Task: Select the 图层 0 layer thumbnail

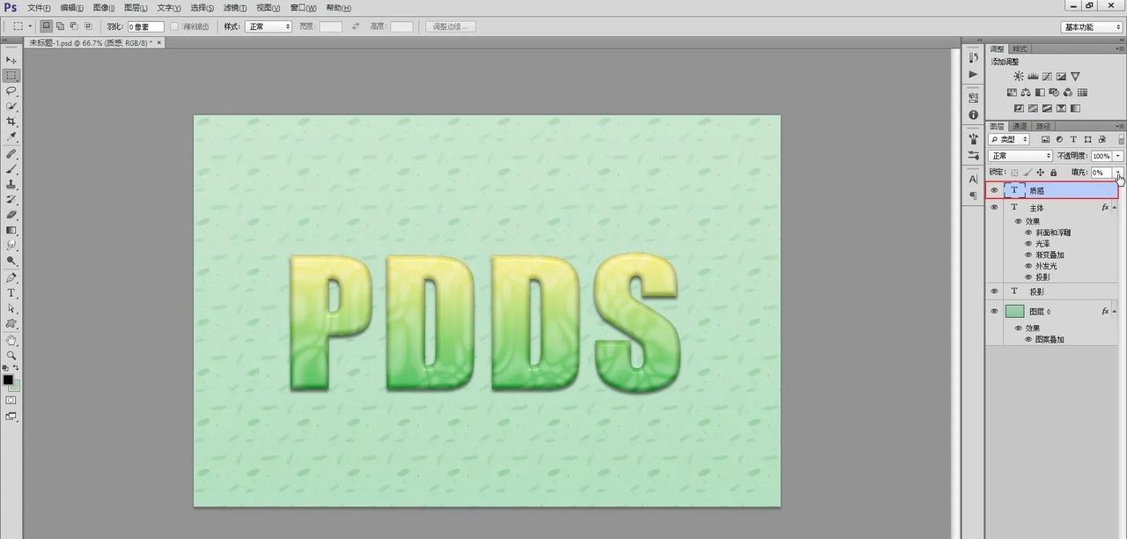Action: [1014, 312]
